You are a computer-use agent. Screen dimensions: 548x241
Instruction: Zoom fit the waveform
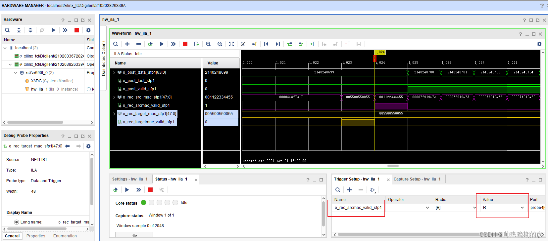tap(231, 44)
